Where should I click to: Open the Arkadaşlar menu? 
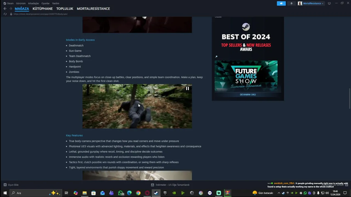point(33,3)
